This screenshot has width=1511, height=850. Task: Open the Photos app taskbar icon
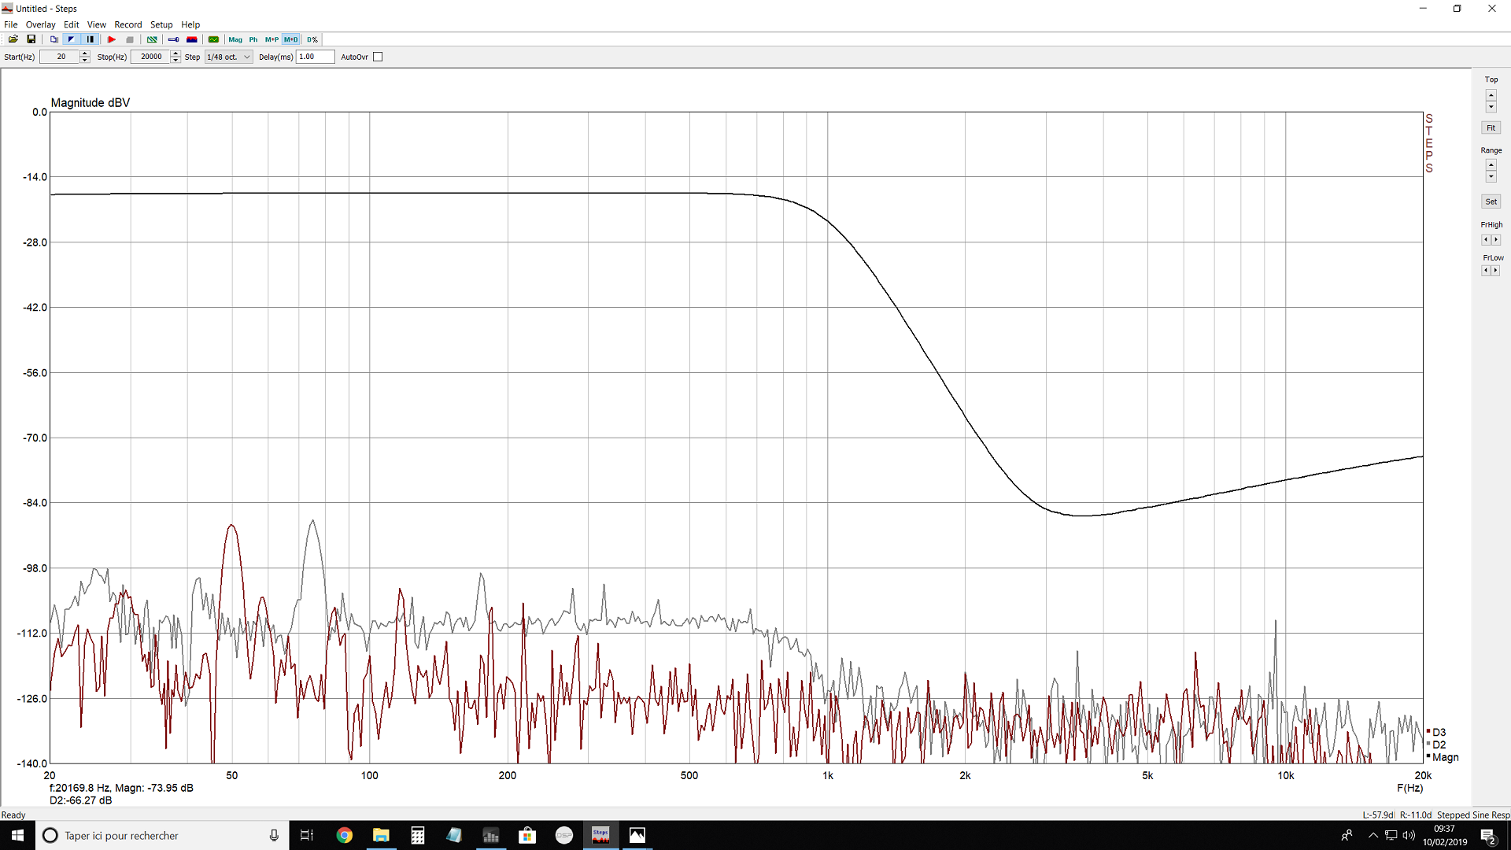tap(637, 835)
